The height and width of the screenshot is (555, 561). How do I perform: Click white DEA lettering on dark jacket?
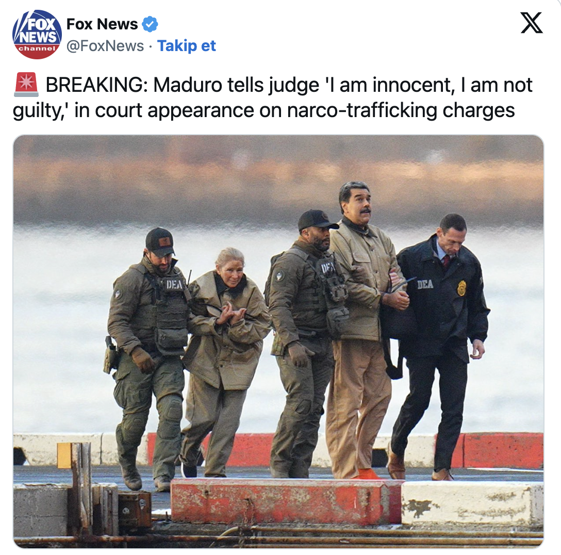pyautogui.click(x=425, y=285)
